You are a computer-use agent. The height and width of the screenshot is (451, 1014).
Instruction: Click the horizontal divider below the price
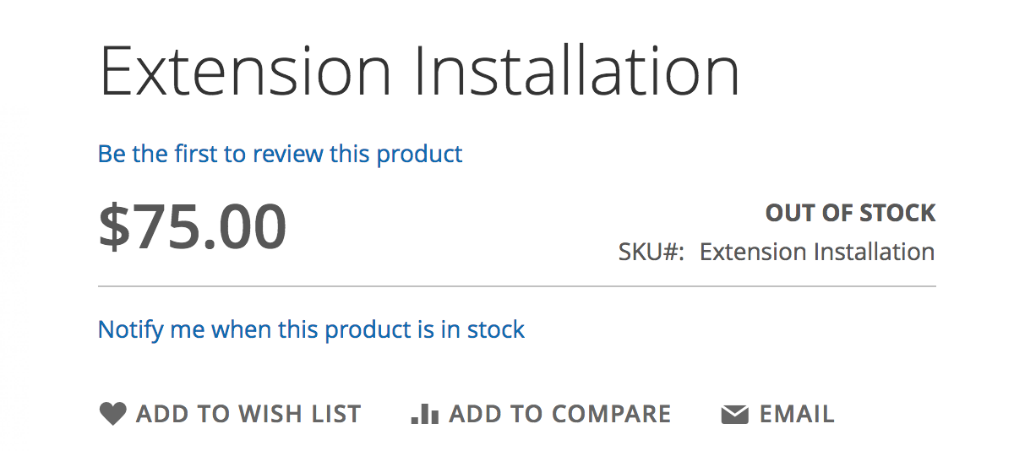click(517, 287)
